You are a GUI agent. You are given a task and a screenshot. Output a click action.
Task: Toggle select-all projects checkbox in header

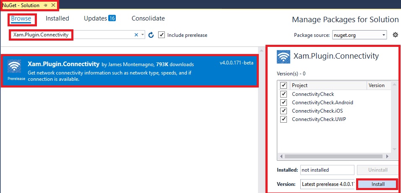284,85
